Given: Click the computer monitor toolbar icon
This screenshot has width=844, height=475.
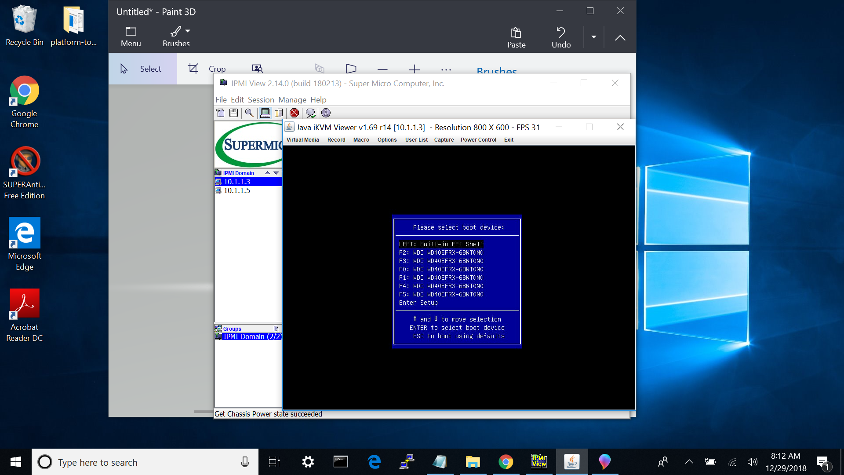Looking at the screenshot, I should point(265,113).
